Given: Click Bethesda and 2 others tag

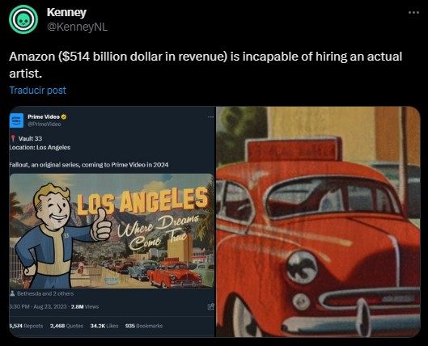Looking at the screenshot, I should pos(45,293).
